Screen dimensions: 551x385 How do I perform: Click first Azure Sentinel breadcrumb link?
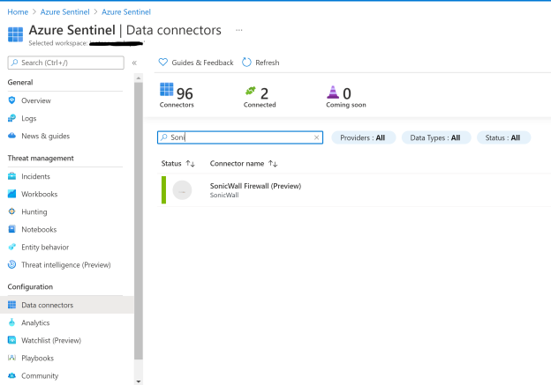(65, 12)
